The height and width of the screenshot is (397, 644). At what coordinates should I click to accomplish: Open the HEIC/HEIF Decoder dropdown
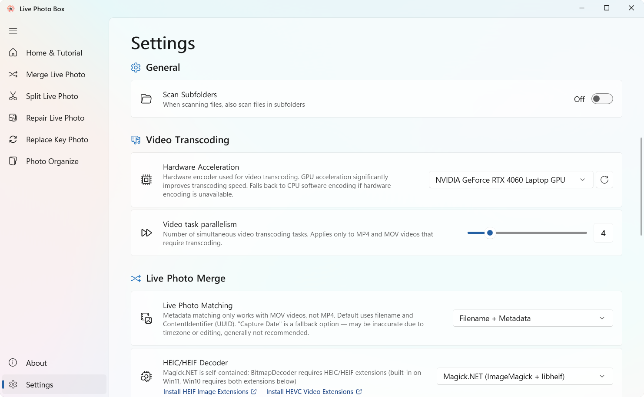(x=525, y=376)
